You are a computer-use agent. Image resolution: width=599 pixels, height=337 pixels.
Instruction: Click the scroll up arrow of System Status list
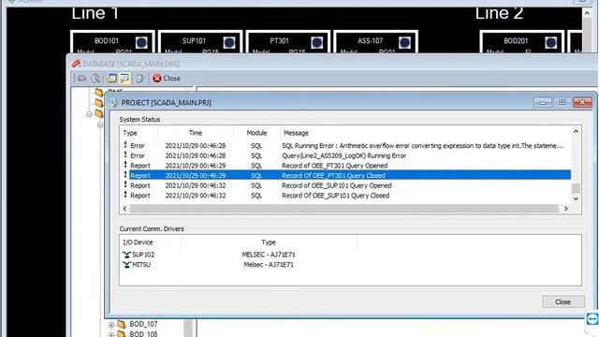point(576,131)
